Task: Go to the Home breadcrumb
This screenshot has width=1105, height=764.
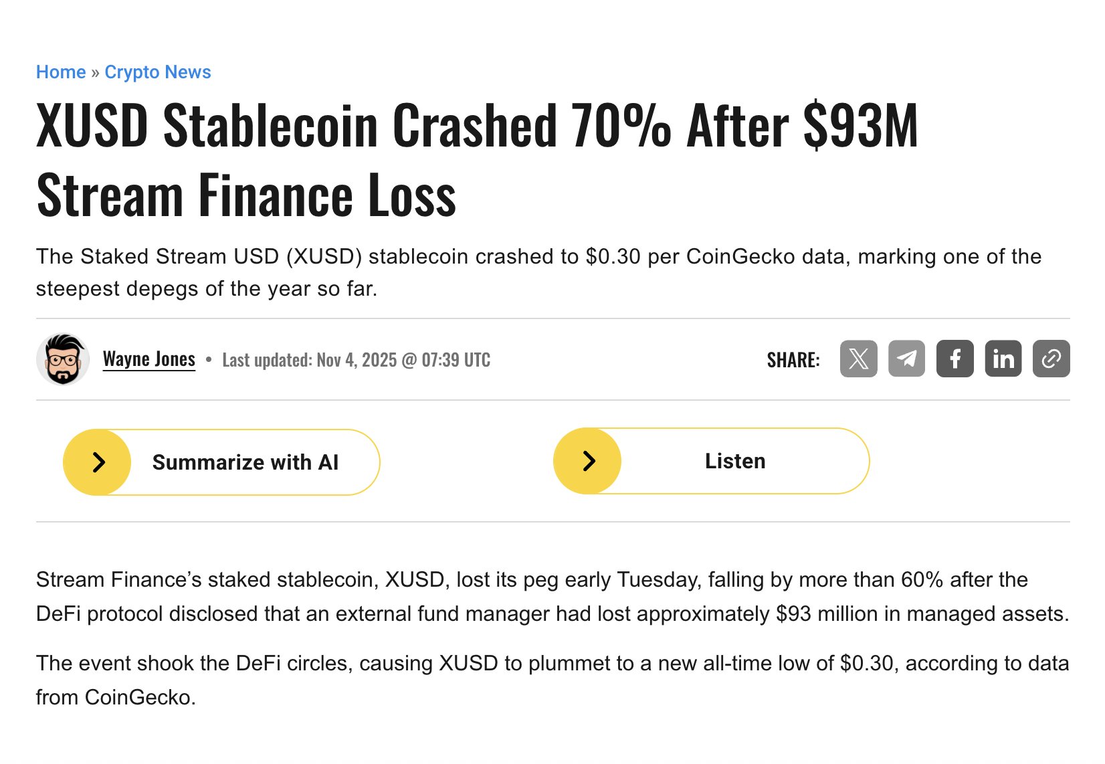Action: pyautogui.click(x=61, y=72)
